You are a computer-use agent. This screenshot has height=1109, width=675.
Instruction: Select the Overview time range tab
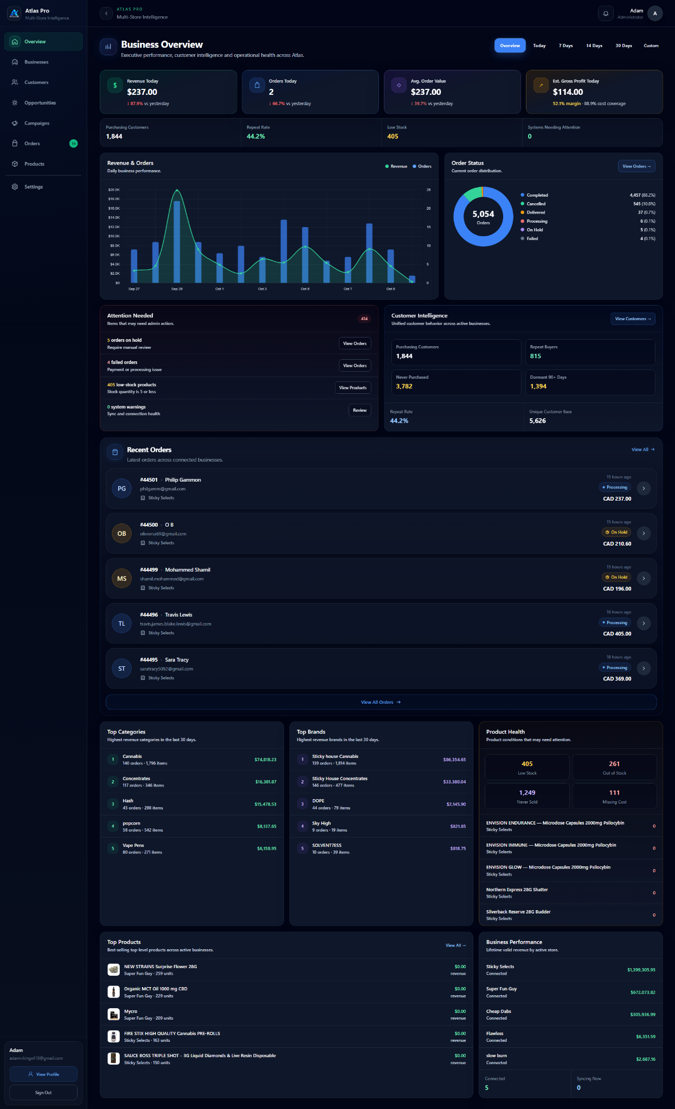coord(510,46)
